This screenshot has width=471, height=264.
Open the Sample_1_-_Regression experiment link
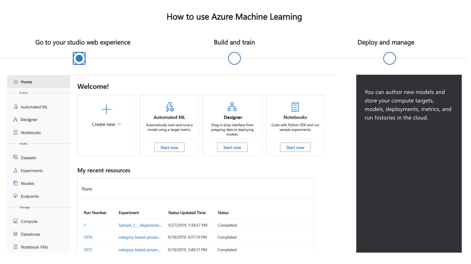pyautogui.click(x=140, y=225)
